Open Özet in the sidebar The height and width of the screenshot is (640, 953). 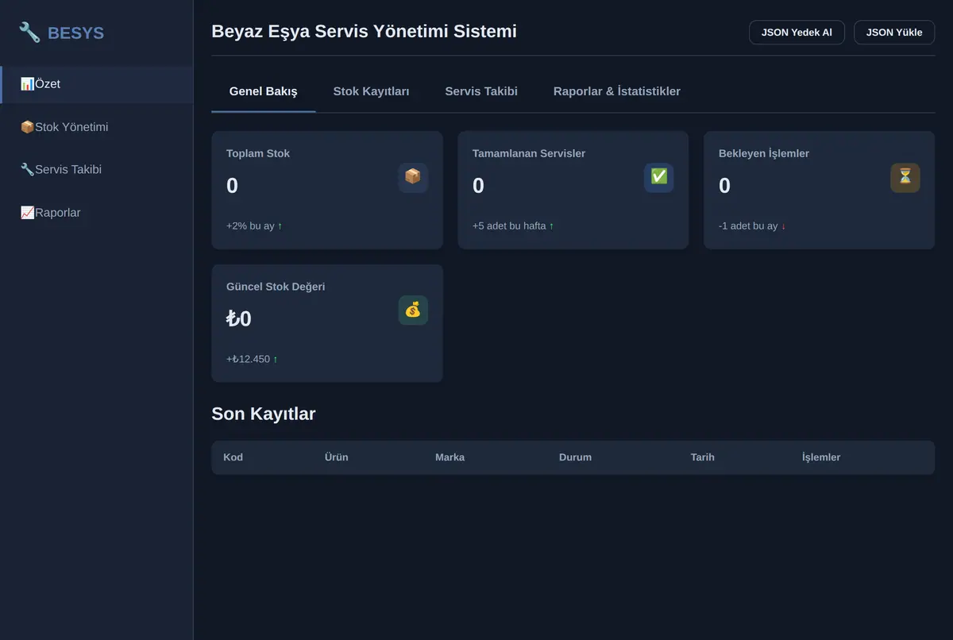(96, 84)
